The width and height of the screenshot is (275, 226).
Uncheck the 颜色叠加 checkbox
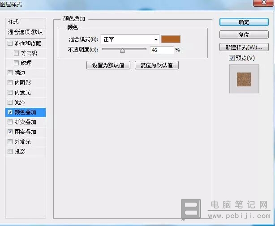tap(10, 112)
